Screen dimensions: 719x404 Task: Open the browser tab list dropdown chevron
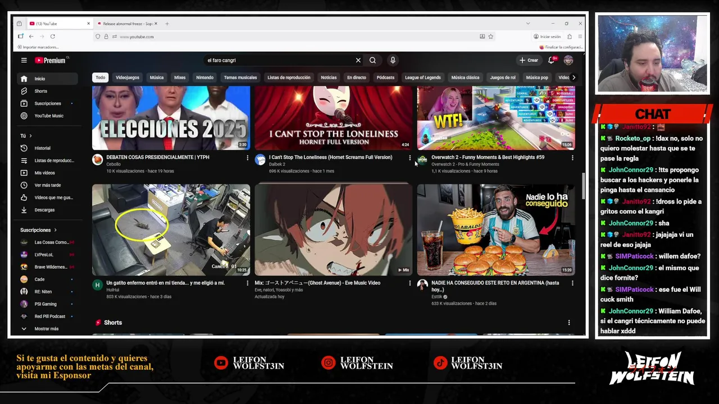point(527,24)
